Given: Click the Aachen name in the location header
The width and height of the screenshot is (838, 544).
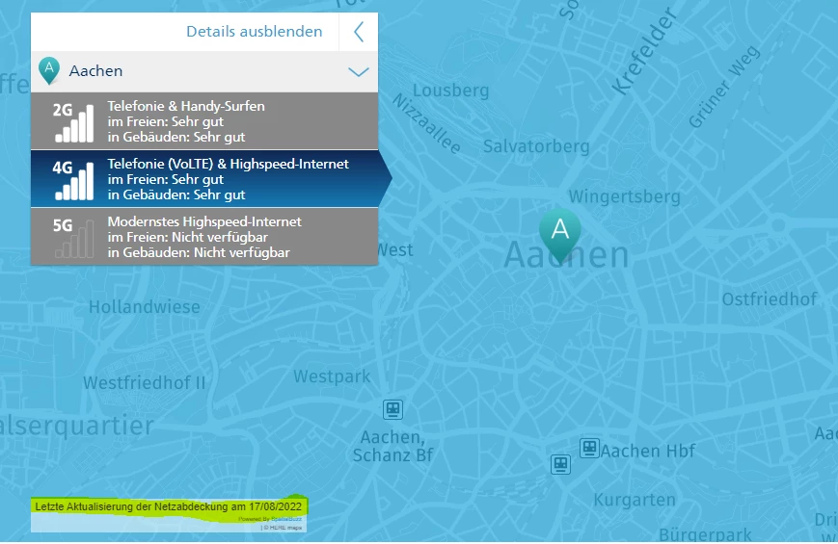Looking at the screenshot, I should point(95,71).
